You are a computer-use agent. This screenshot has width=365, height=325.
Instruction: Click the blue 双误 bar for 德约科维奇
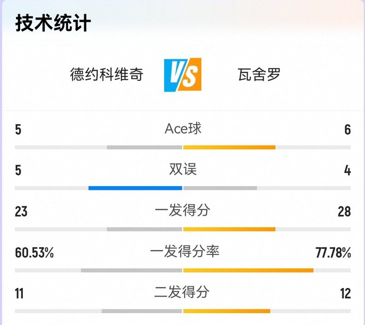(135, 188)
